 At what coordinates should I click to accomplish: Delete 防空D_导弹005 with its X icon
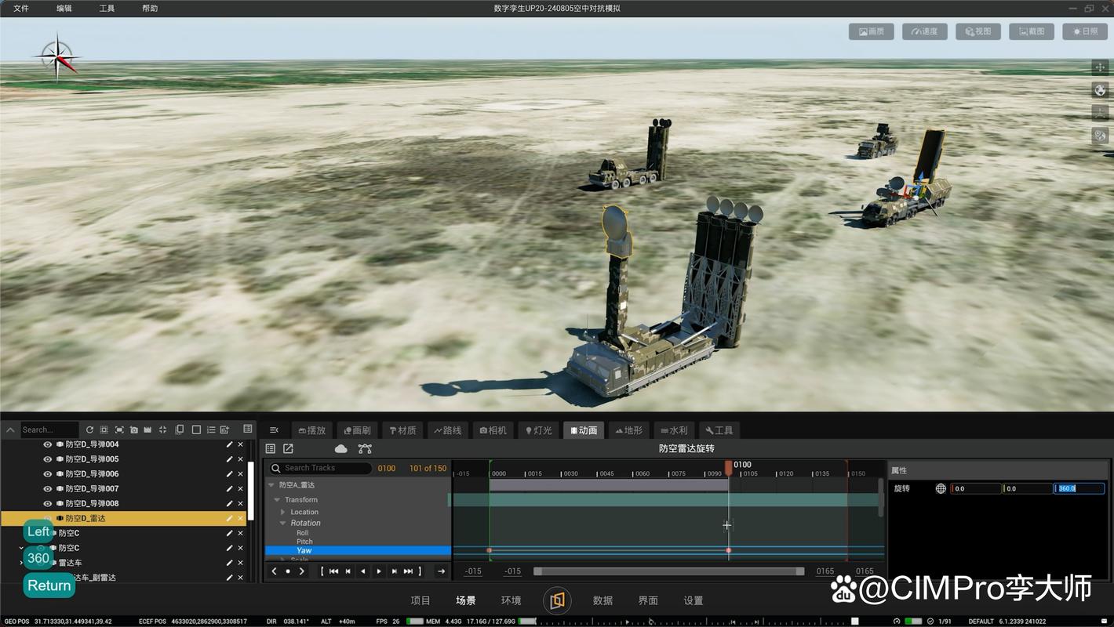click(241, 459)
